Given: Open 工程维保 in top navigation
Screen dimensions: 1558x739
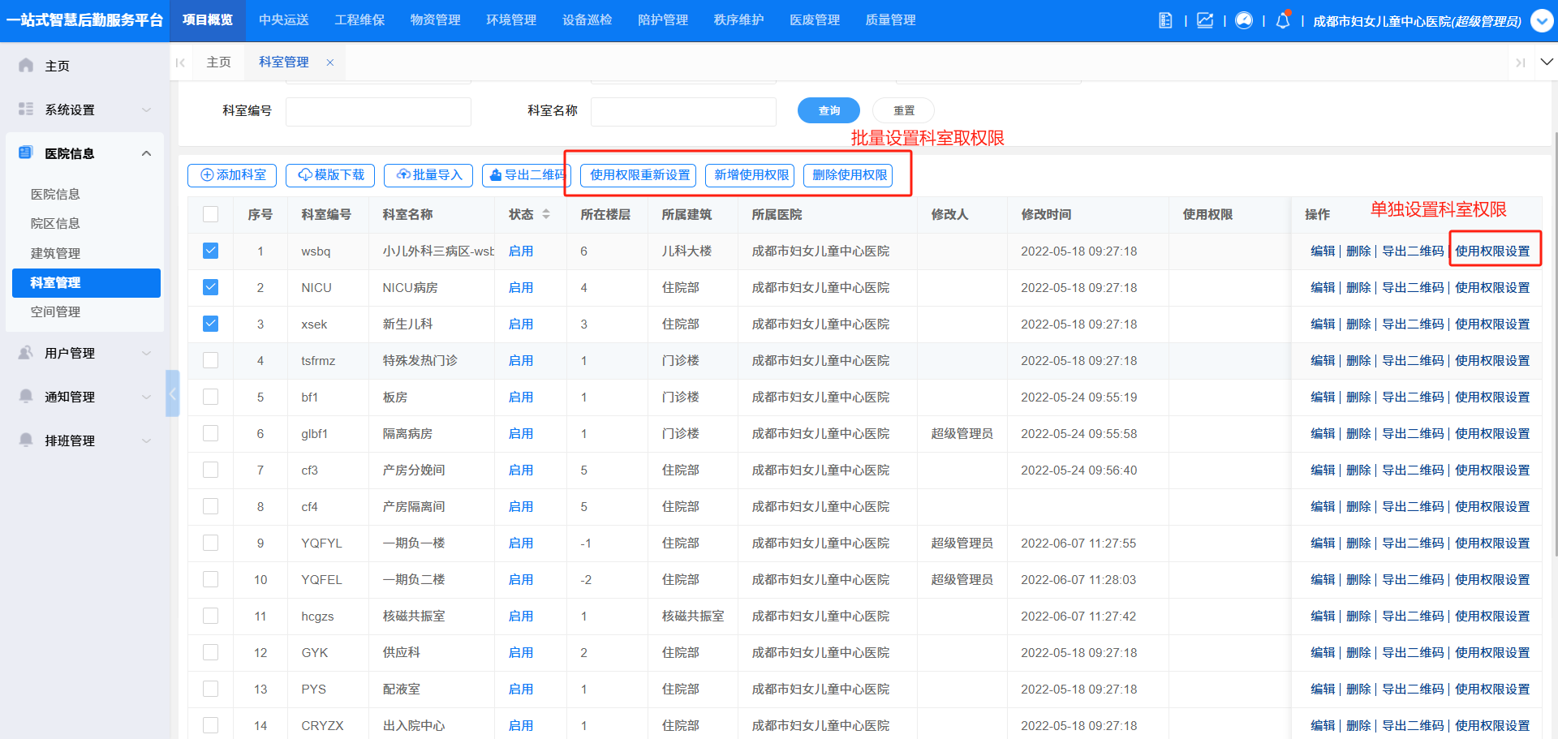Looking at the screenshot, I should [359, 20].
